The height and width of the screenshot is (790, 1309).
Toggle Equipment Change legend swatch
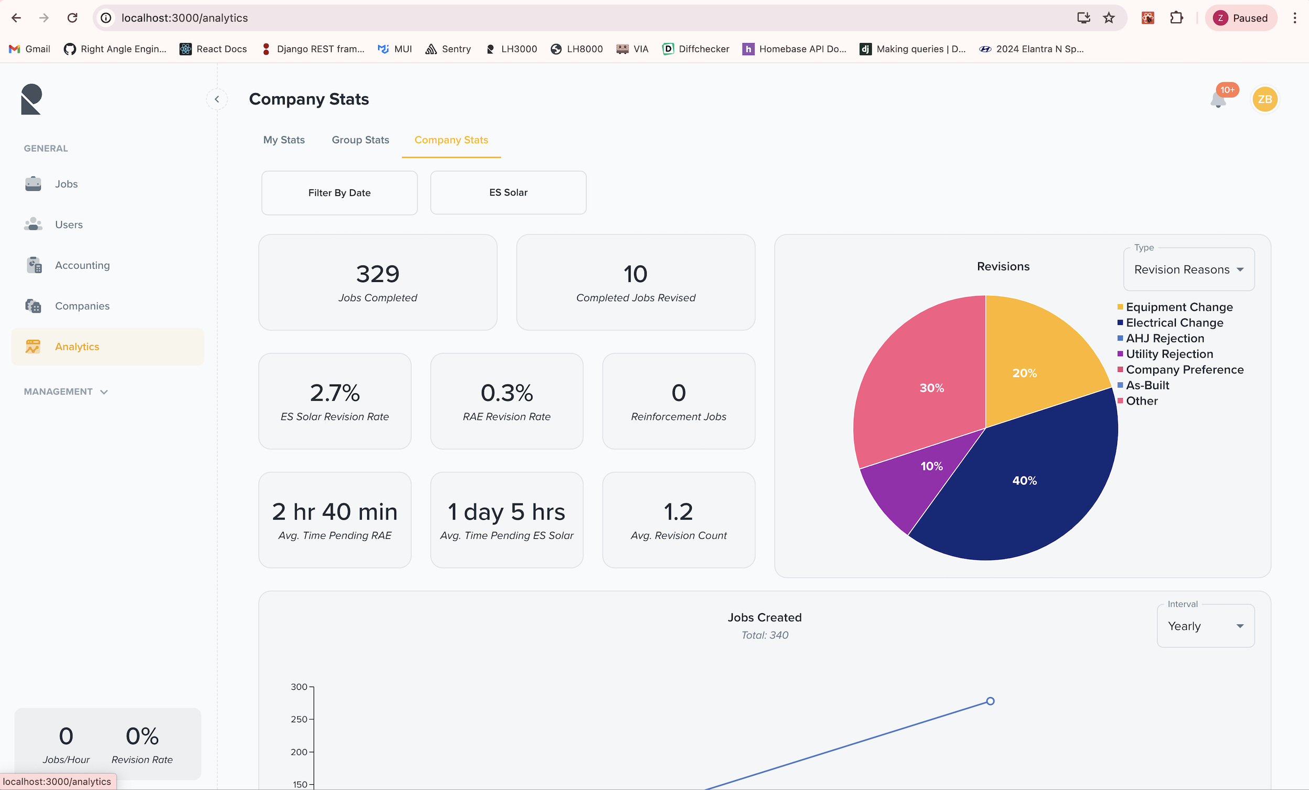(x=1120, y=307)
